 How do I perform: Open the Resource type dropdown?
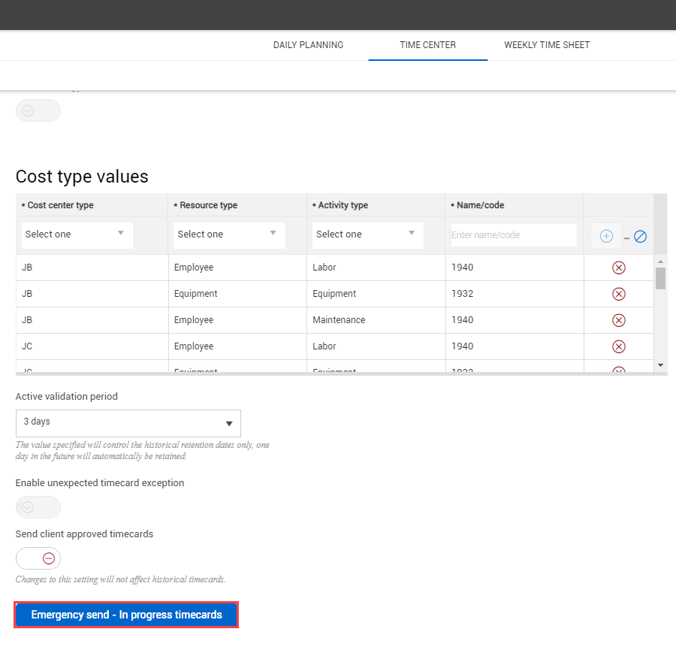229,234
